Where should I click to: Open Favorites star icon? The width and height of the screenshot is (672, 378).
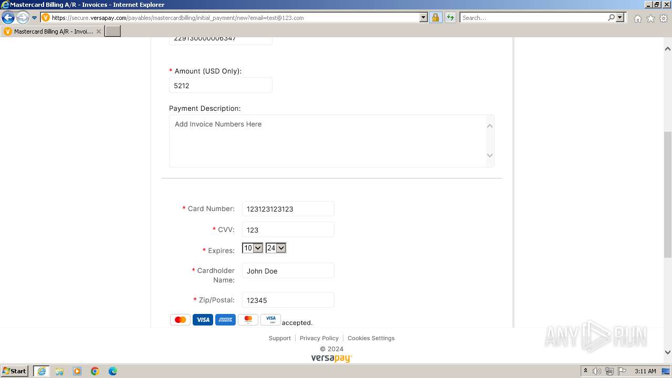pyautogui.click(x=650, y=18)
